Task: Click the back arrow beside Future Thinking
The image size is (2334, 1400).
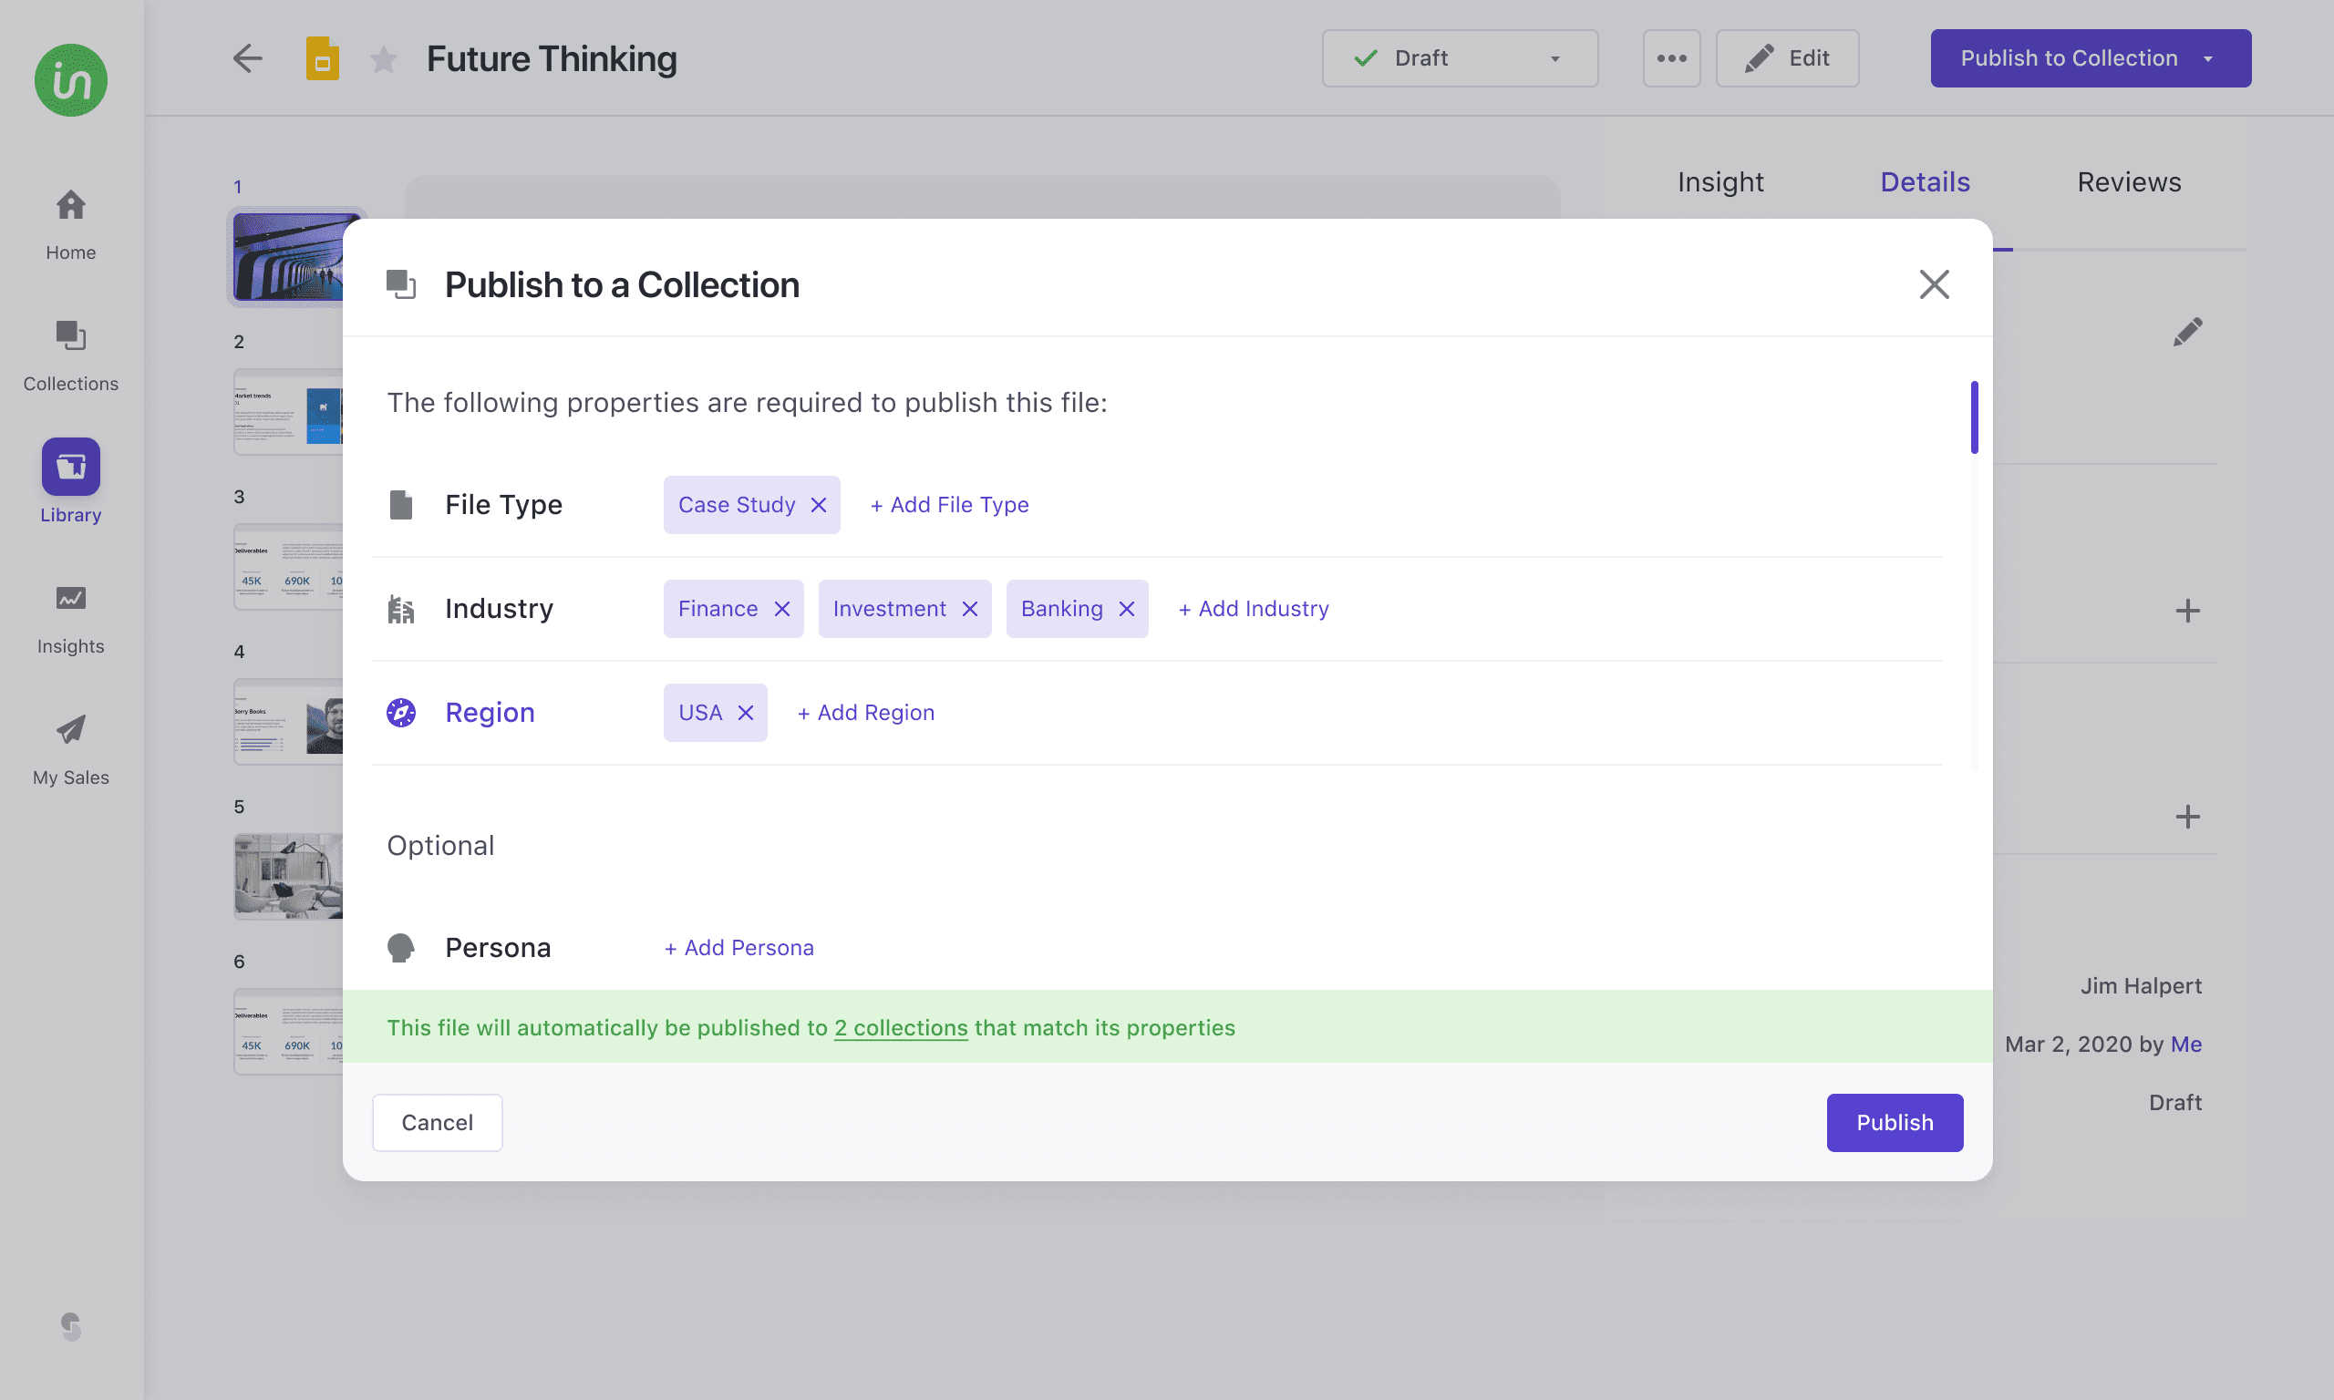Action: pos(247,58)
